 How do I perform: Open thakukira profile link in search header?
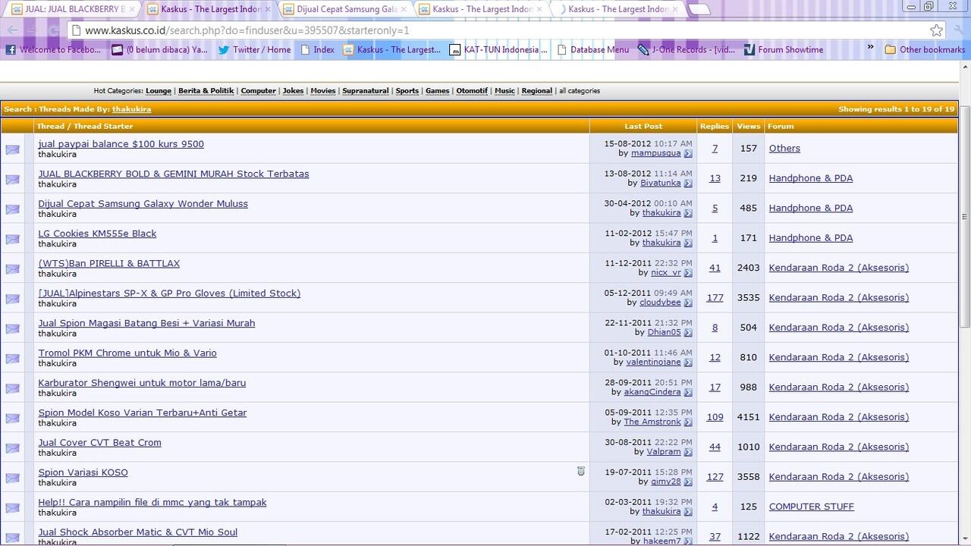tap(132, 109)
